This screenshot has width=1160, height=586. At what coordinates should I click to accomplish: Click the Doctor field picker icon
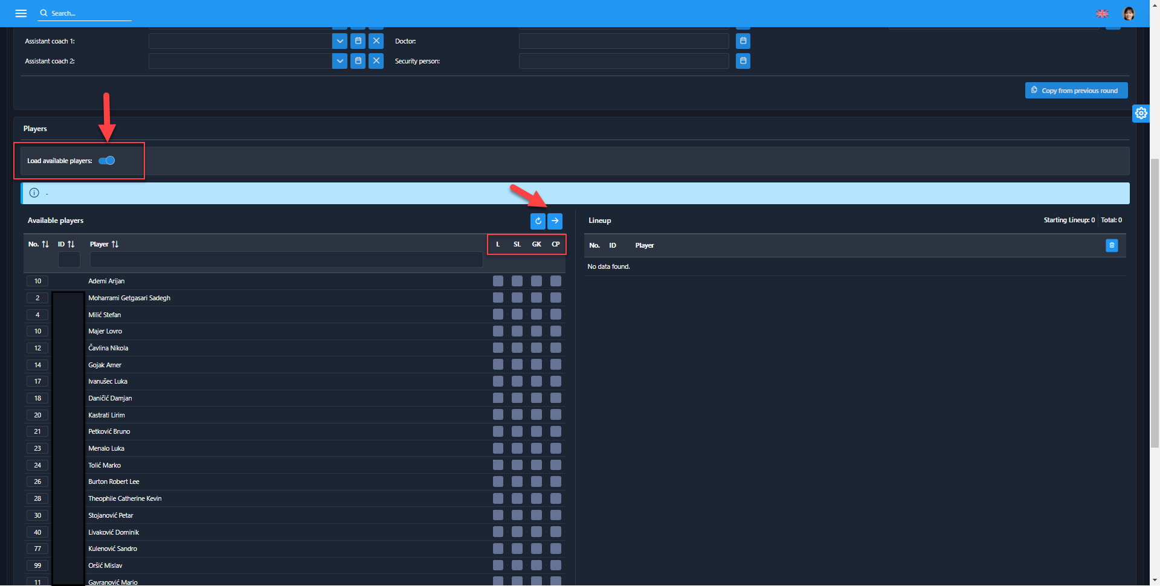pos(743,41)
